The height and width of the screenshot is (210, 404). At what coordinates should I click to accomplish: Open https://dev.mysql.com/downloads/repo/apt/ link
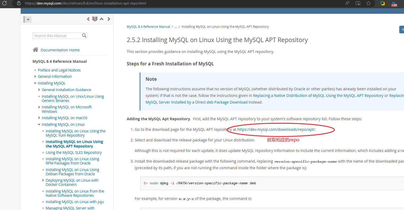[x=276, y=129]
